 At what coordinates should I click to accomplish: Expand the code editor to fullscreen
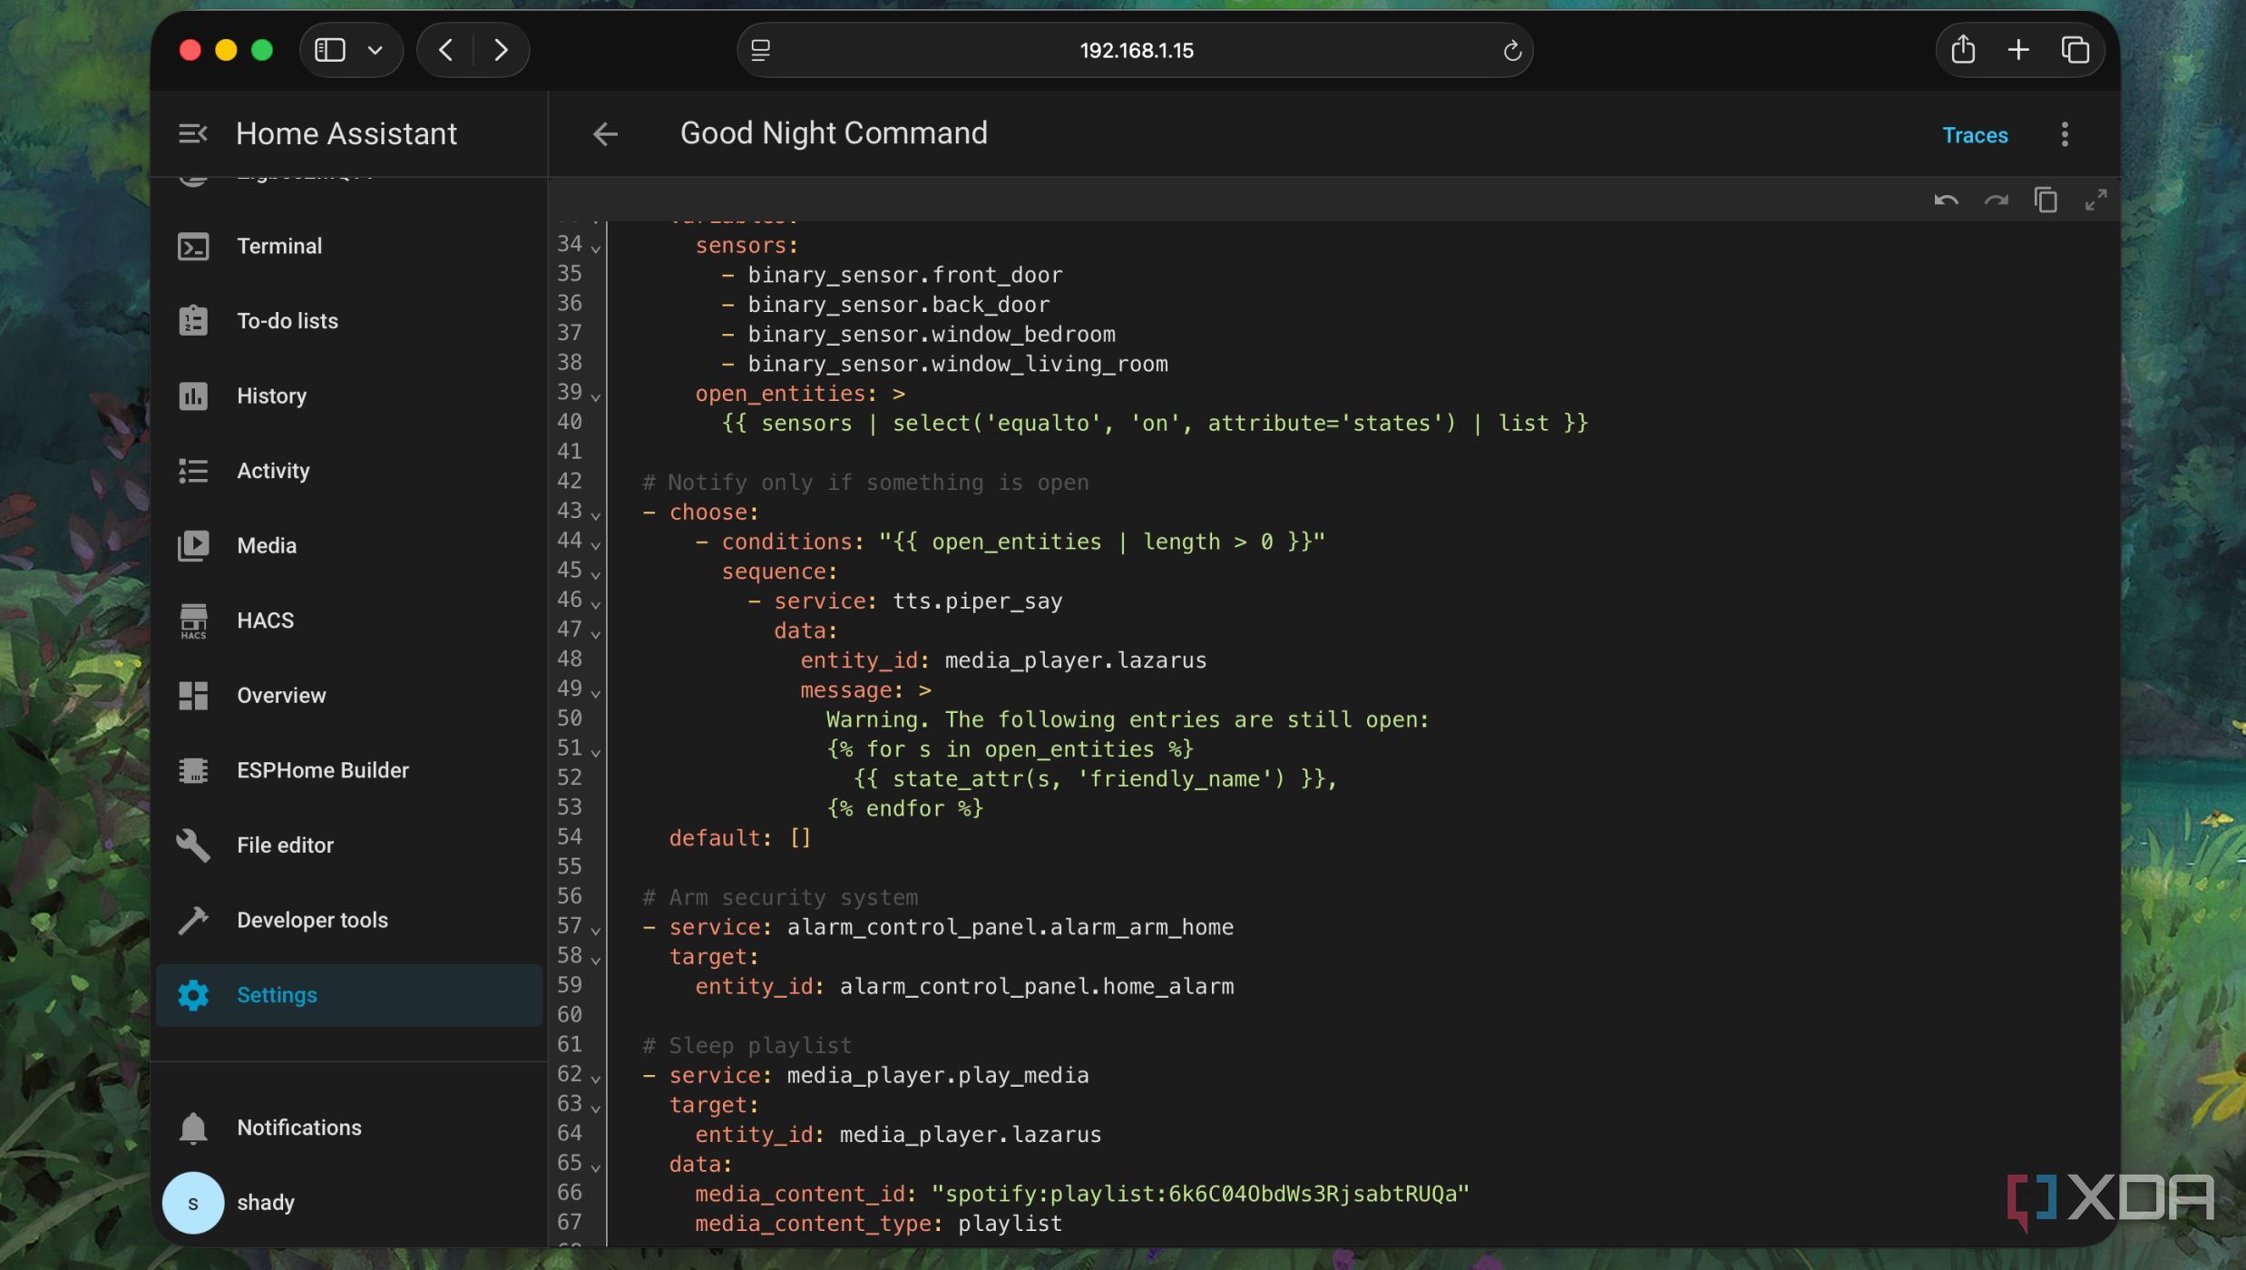click(2095, 200)
